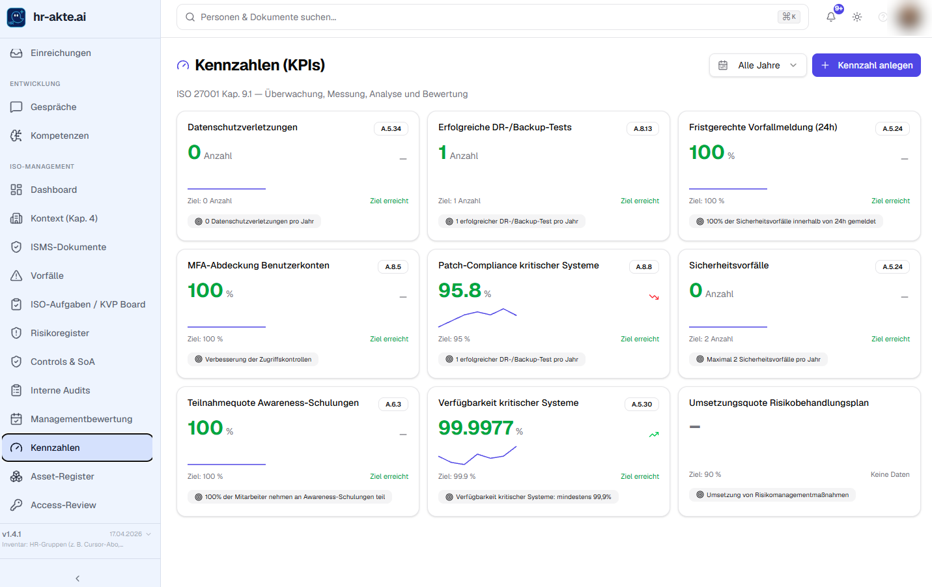Click the Risikoregister shield alert icon

pyautogui.click(x=16, y=333)
